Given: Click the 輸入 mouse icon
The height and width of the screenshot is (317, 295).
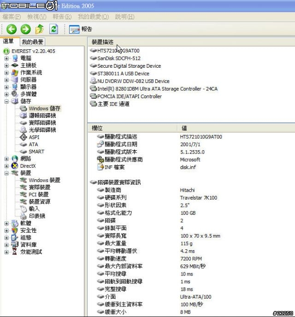Looking at the screenshot, I should [23, 209].
